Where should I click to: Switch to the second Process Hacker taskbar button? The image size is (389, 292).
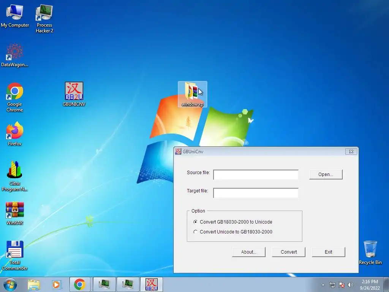pos(128,284)
